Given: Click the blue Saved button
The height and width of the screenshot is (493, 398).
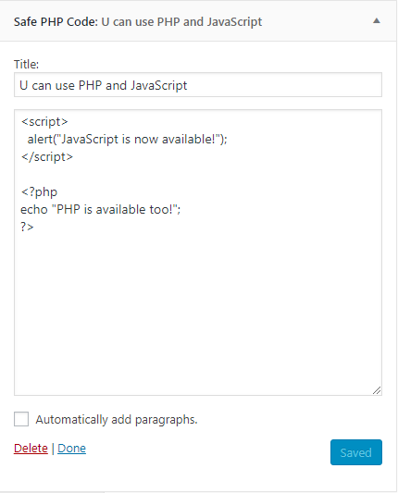Looking at the screenshot, I should pyautogui.click(x=356, y=452).
